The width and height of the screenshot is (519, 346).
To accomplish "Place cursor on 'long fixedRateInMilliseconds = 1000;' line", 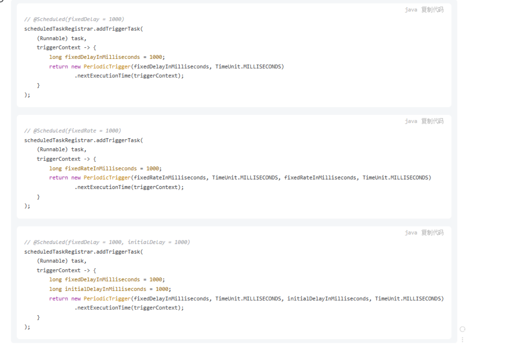I will [x=106, y=168].
